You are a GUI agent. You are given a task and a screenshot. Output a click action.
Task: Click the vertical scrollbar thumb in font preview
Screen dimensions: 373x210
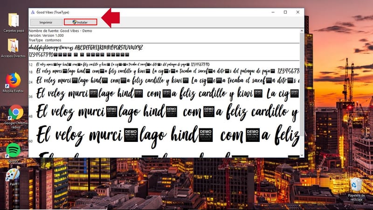[x=302, y=84]
